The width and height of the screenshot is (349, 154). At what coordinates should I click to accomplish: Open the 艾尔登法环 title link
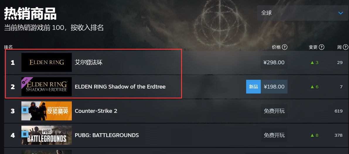coord(88,62)
